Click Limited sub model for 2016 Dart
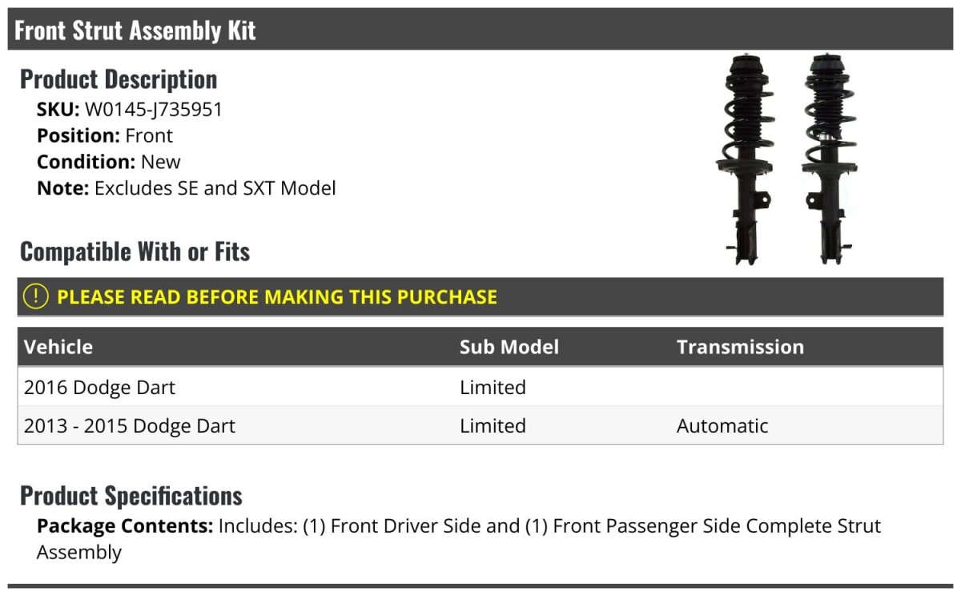This screenshot has height=596, width=961. point(493,388)
